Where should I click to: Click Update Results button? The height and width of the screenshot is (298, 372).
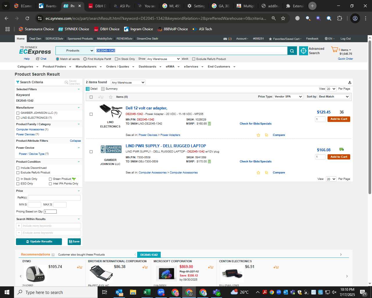39,242
